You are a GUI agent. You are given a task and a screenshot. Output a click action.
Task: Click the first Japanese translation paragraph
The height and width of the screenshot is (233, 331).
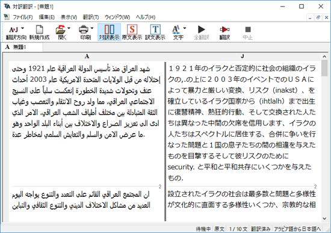(x=242, y=123)
